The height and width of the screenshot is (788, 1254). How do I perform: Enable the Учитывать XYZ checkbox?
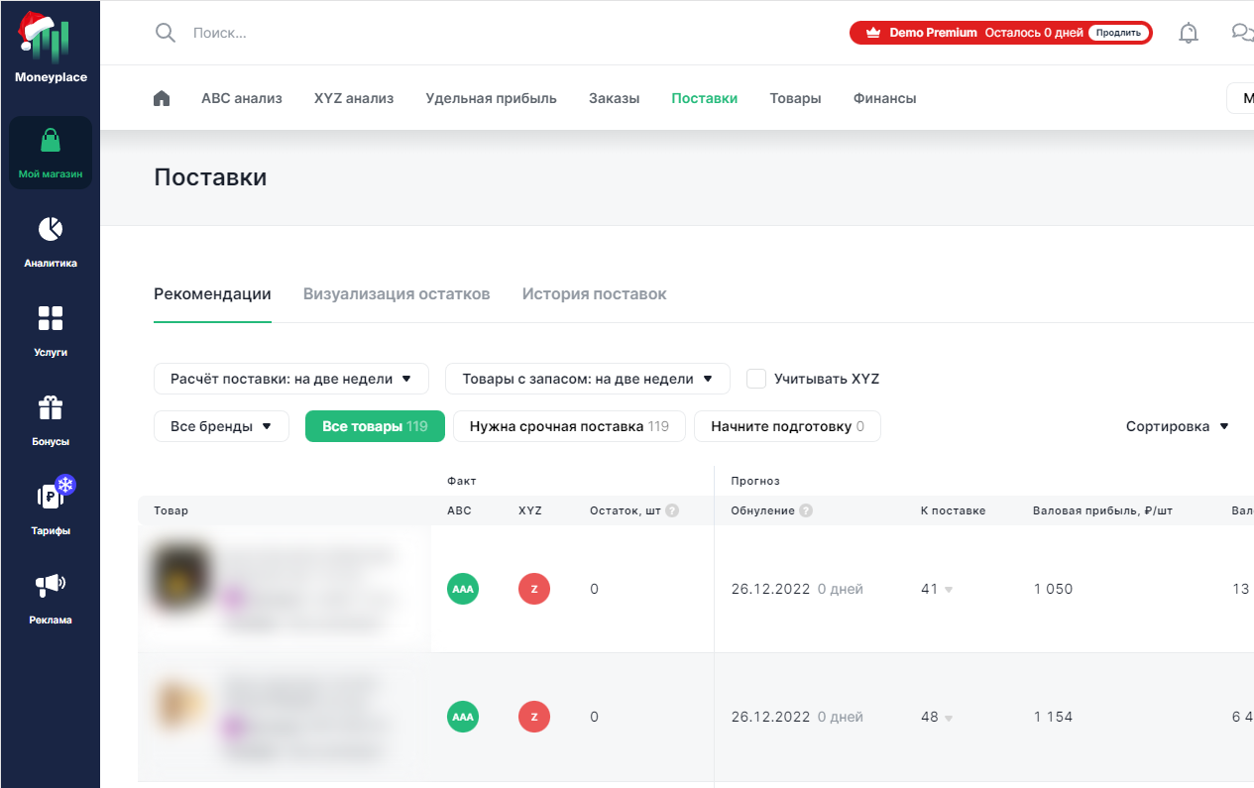(x=756, y=379)
